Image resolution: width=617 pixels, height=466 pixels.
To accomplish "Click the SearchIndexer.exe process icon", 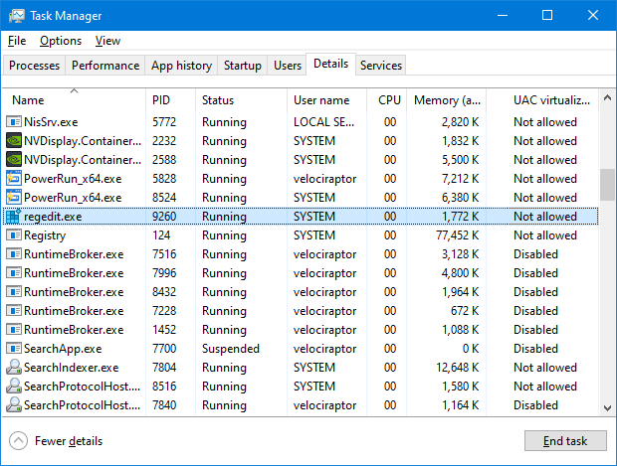I will (14, 368).
